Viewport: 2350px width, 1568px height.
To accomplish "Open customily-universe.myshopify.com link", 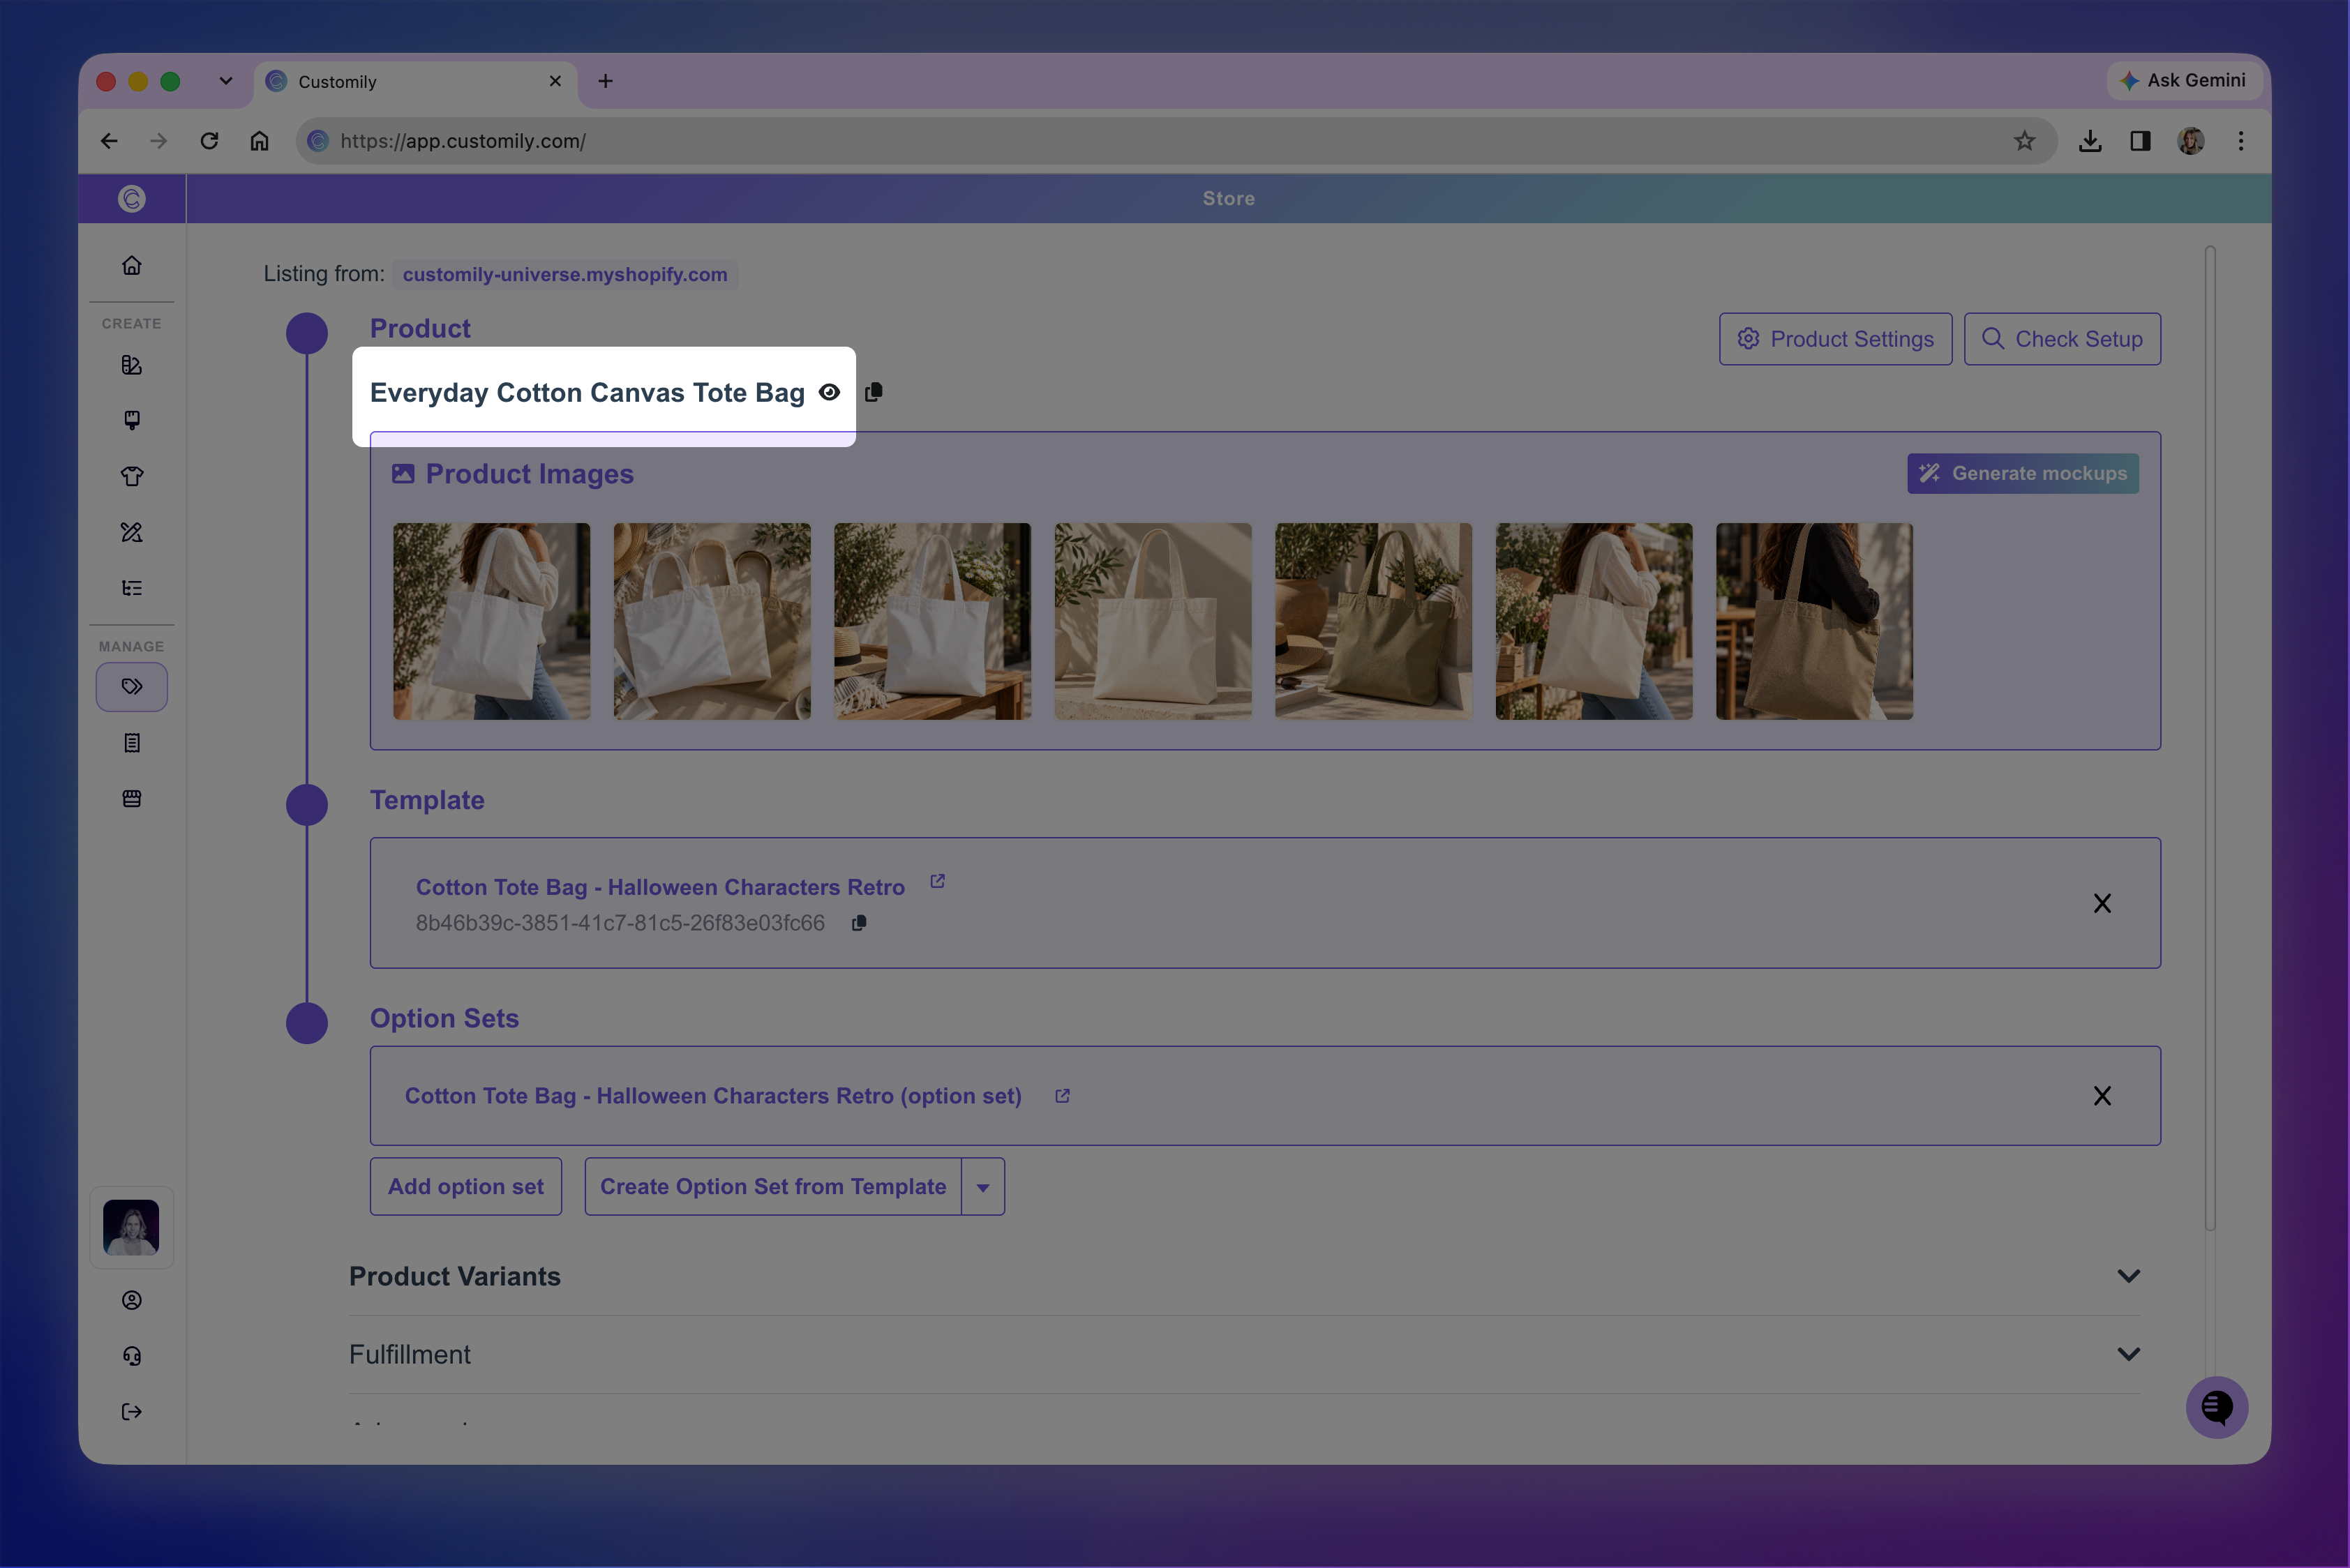I will pyautogui.click(x=565, y=274).
